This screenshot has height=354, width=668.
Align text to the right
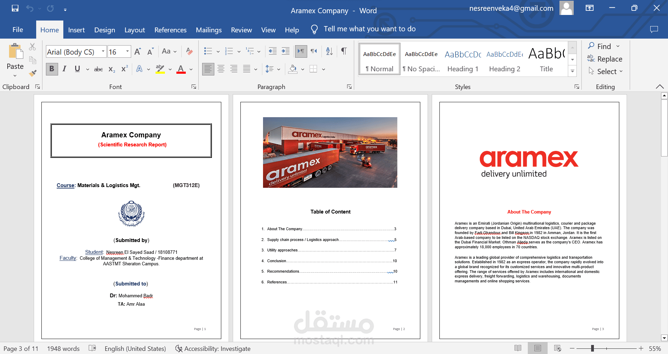pyautogui.click(x=234, y=69)
